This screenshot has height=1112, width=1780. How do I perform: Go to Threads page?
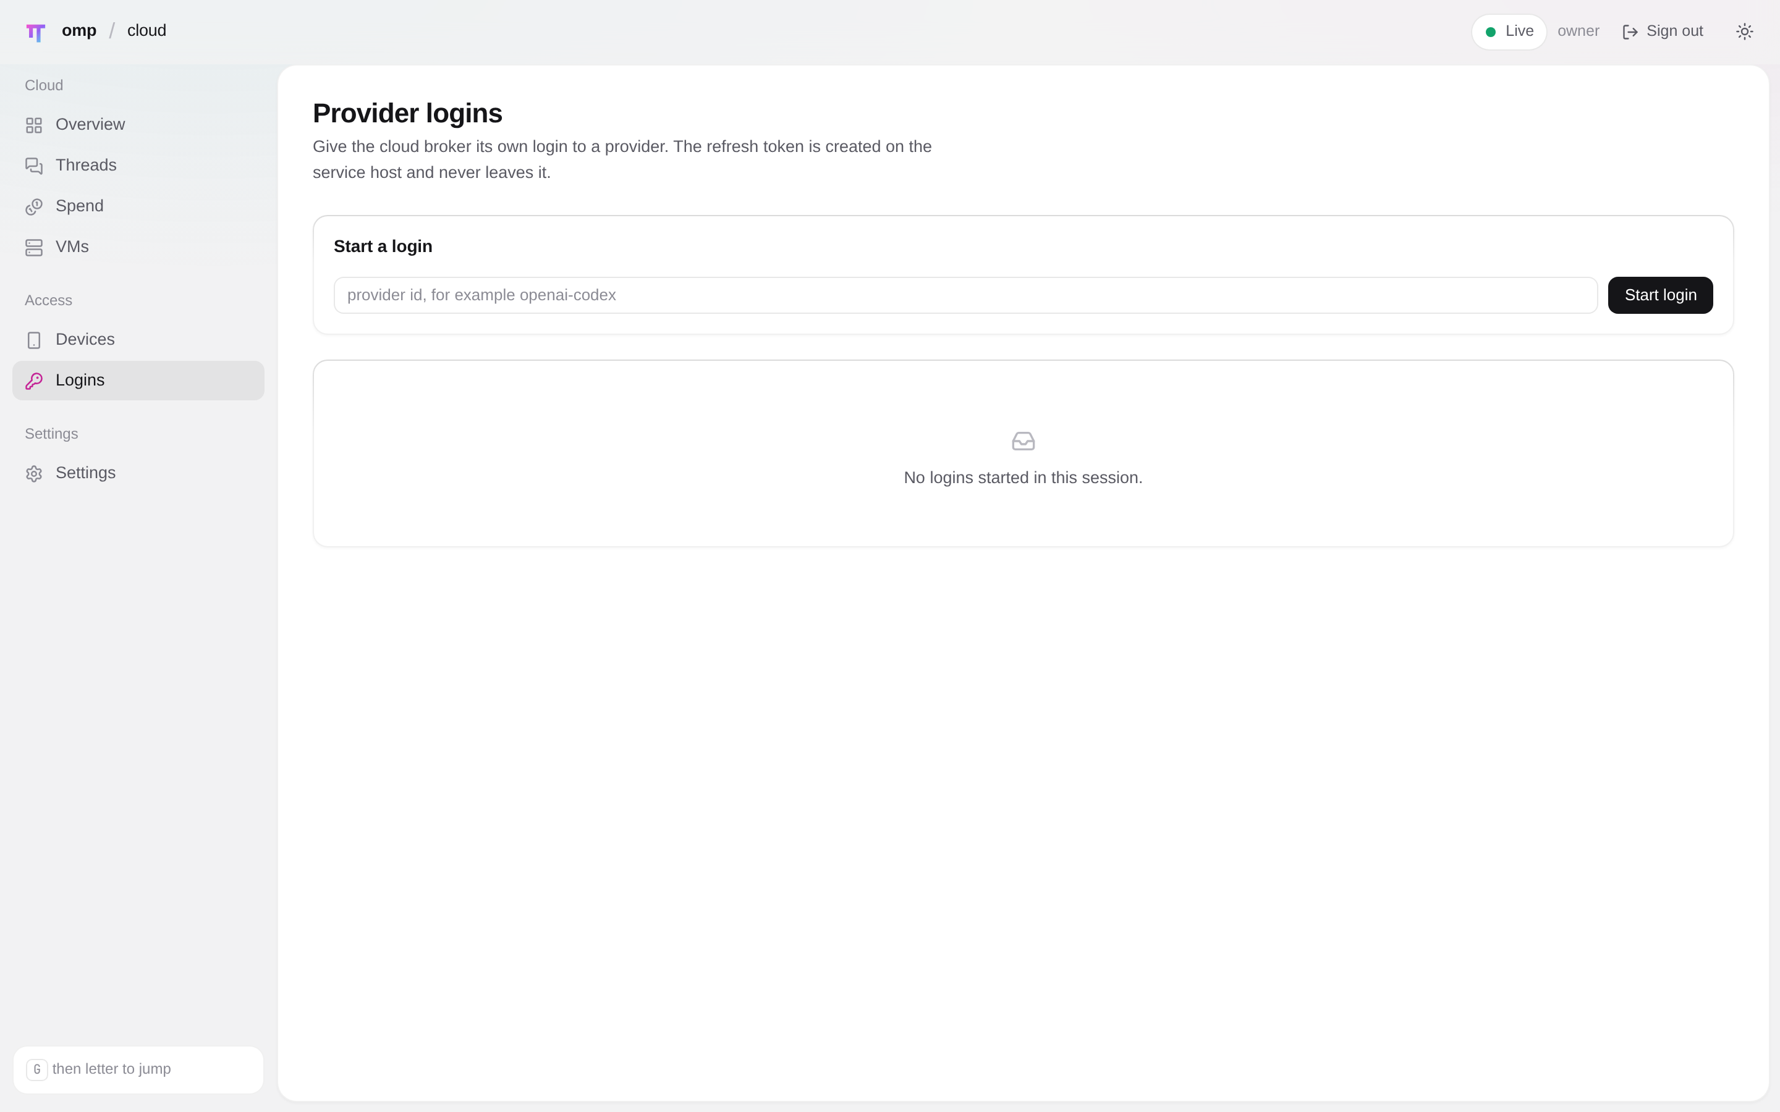coord(138,166)
